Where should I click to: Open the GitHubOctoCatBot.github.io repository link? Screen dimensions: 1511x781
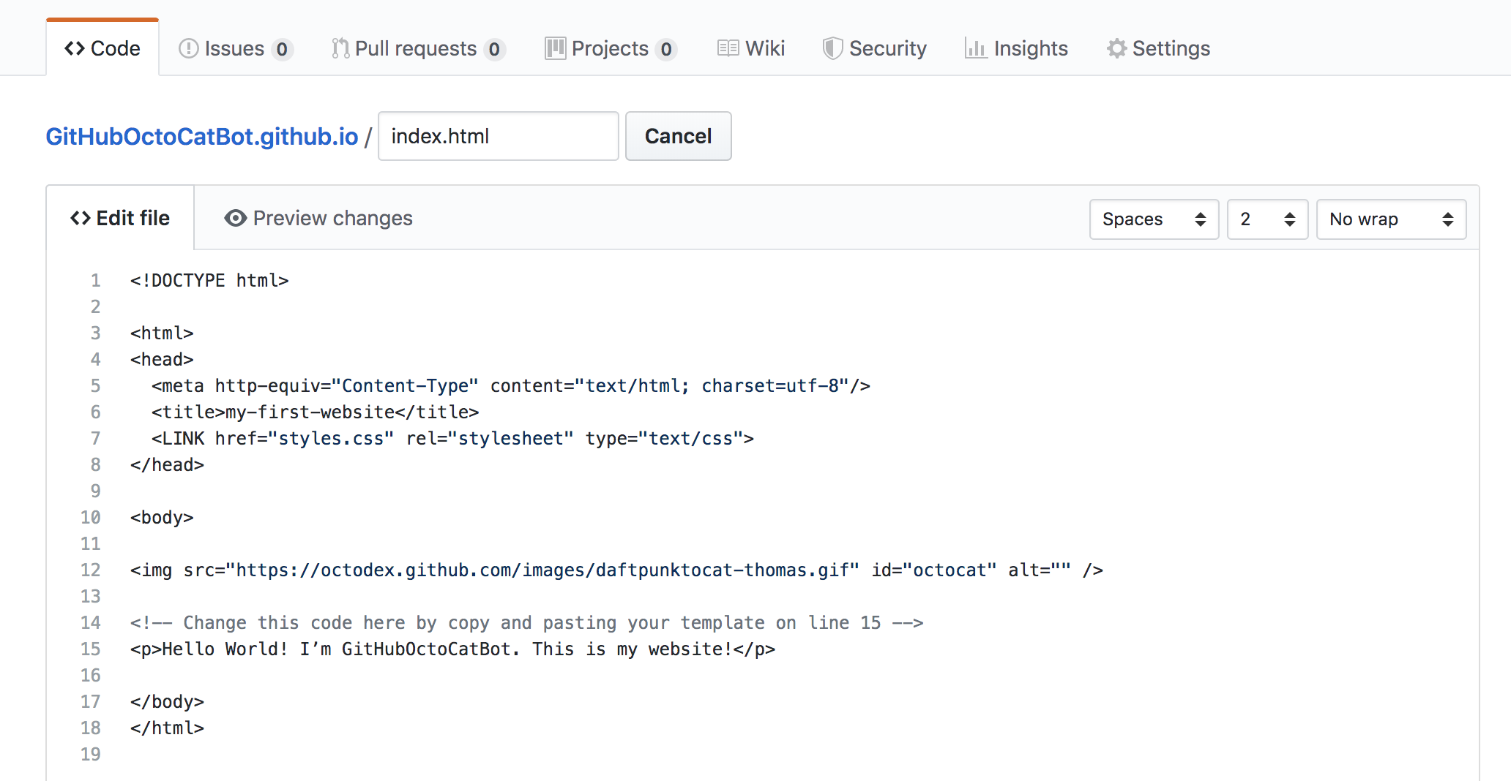click(202, 136)
